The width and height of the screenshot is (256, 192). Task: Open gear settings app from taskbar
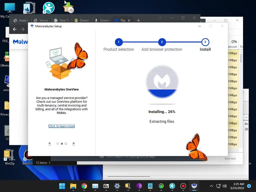pos(117,186)
